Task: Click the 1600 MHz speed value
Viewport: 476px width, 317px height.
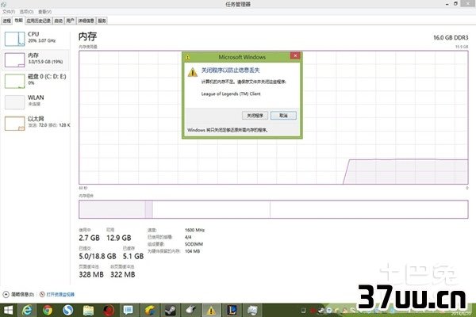Action: [194, 231]
